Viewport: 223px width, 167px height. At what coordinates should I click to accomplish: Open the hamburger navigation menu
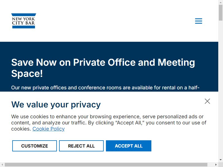(198, 21)
